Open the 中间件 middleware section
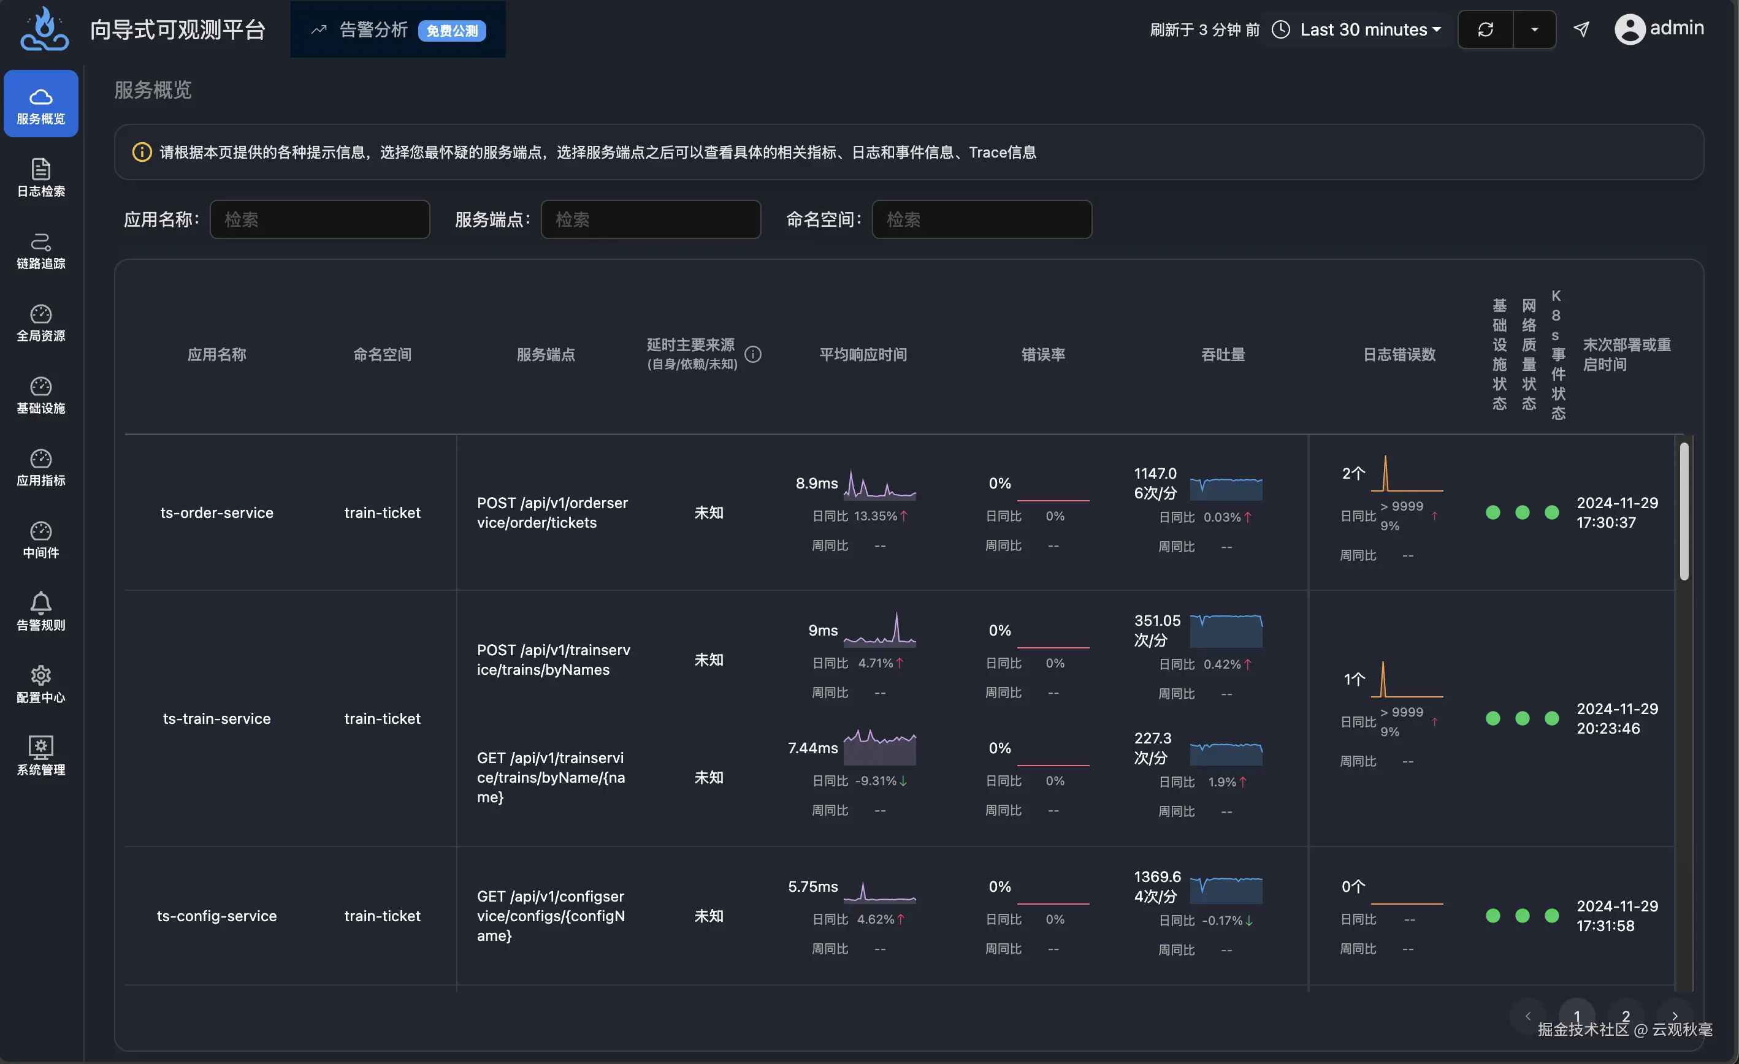The height and width of the screenshot is (1064, 1739). tap(41, 539)
